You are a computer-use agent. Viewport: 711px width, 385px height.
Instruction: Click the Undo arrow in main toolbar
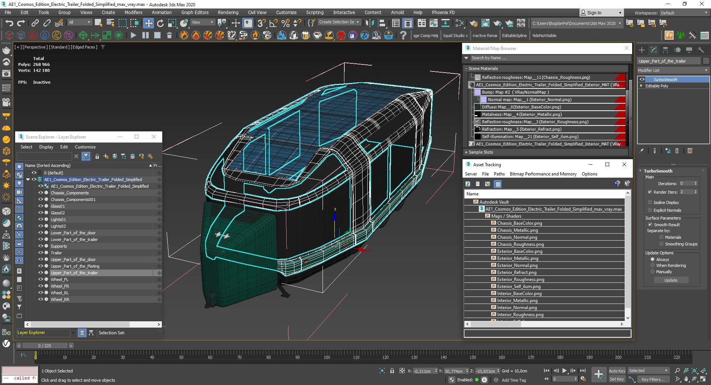coord(9,23)
